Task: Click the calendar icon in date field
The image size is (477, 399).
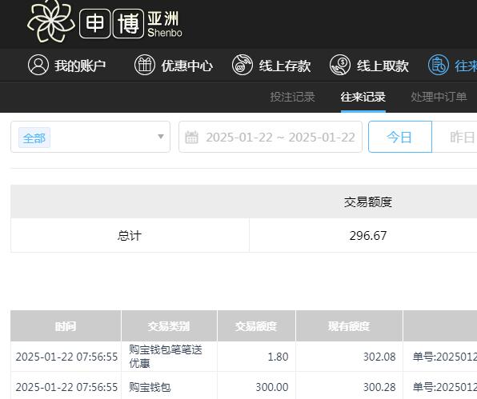Action: [191, 137]
